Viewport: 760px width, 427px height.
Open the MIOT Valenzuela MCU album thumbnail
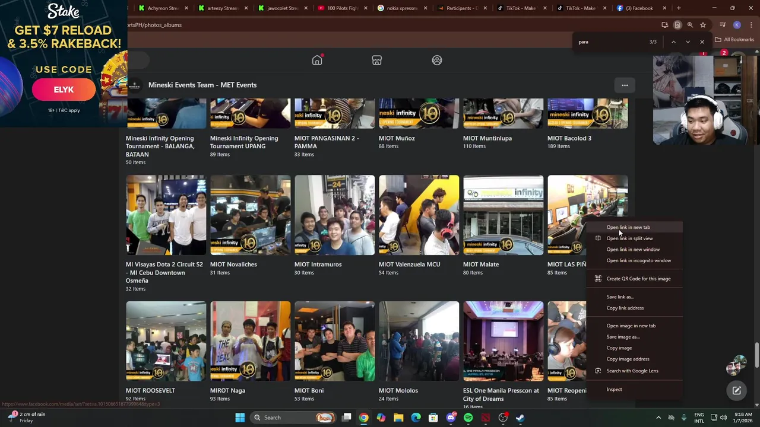(x=419, y=215)
